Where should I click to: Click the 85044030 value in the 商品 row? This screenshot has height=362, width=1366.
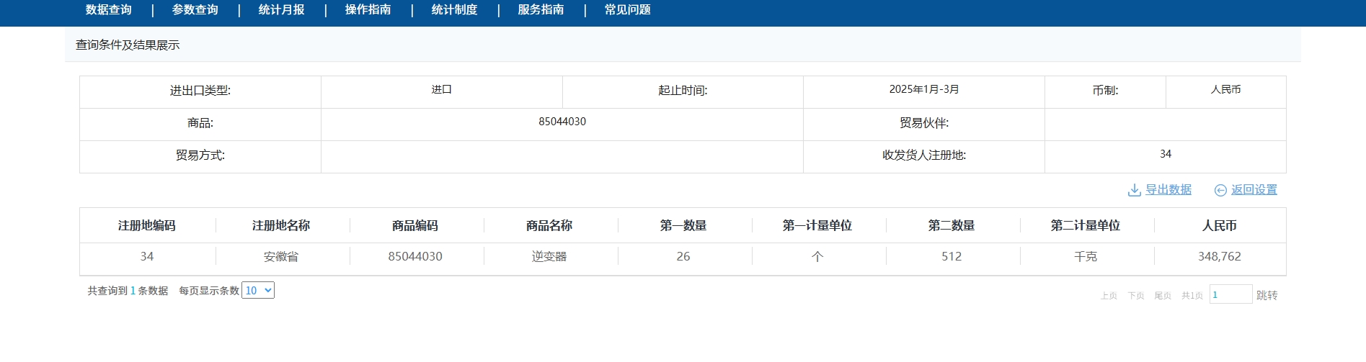pos(562,122)
